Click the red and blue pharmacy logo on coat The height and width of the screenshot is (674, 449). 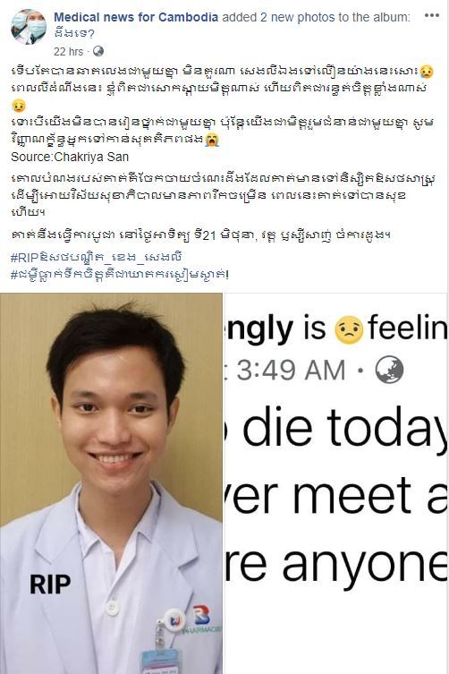click(x=200, y=615)
